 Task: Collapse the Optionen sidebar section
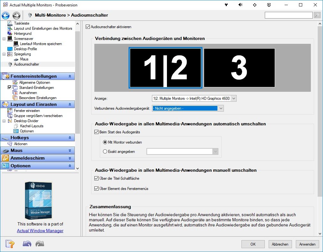pyautogui.click(x=70, y=166)
